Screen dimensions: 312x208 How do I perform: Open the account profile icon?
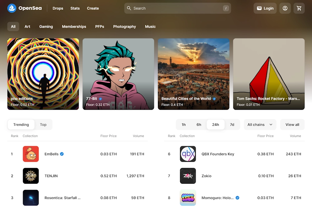coord(285,8)
